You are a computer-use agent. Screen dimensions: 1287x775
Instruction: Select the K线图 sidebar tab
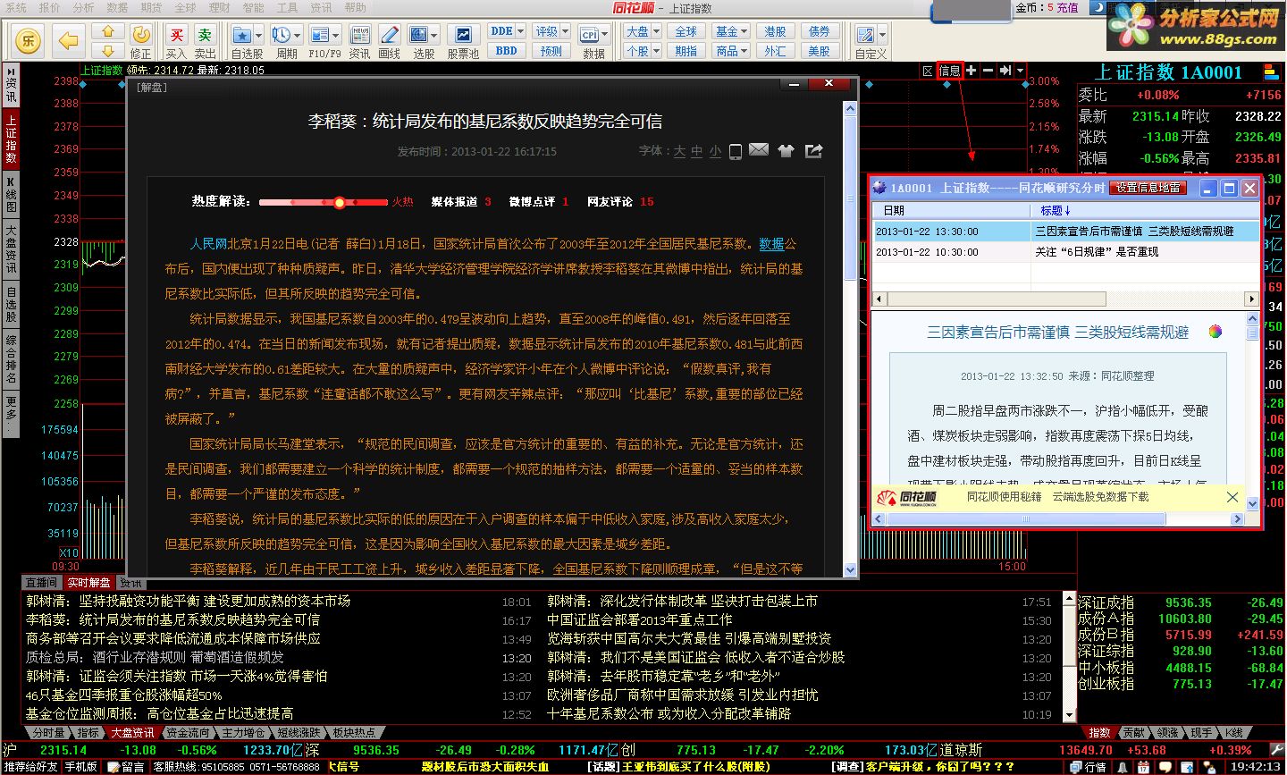(11, 194)
